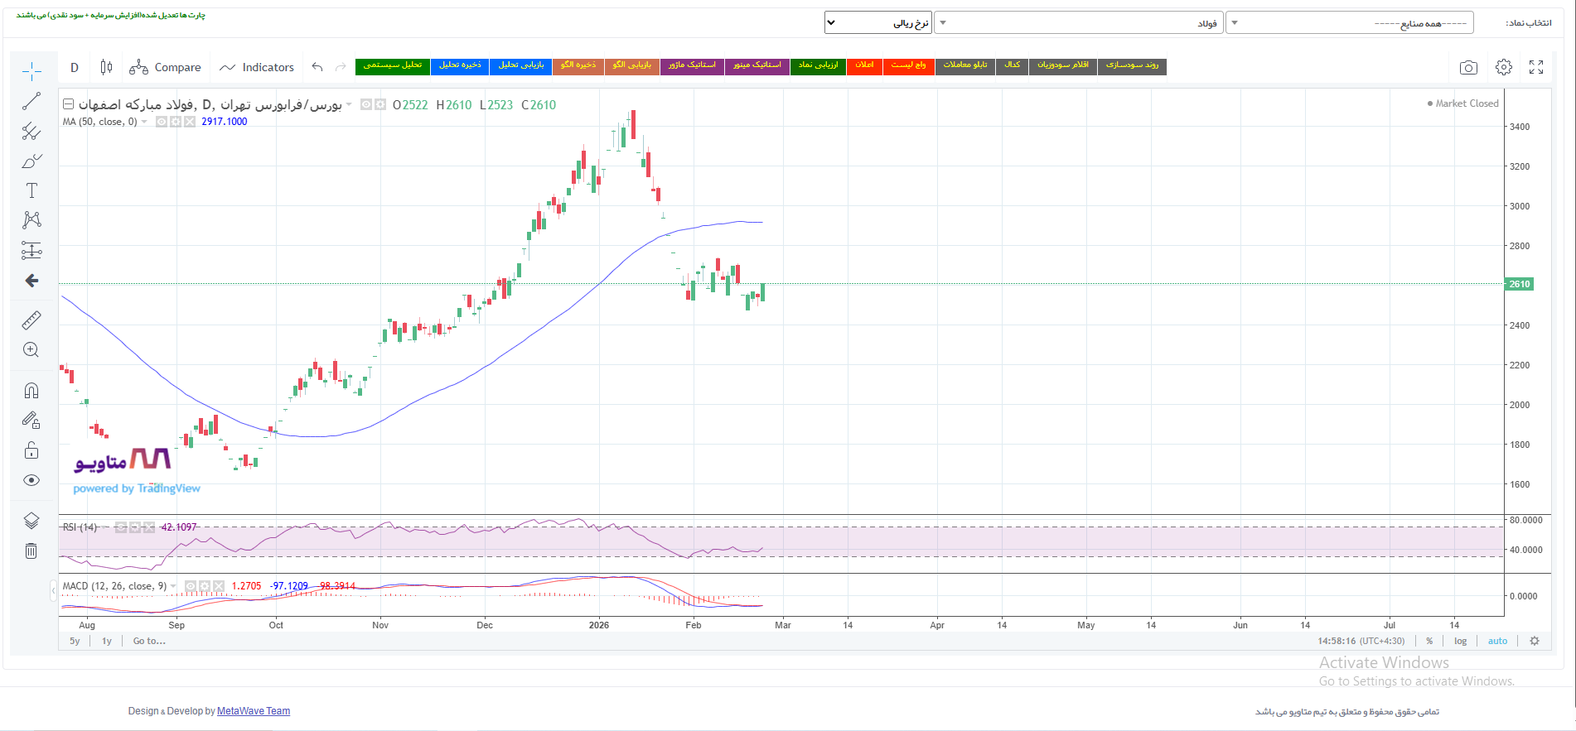This screenshot has height=731, width=1576.
Task: Open time axis settings gear
Action: (x=1535, y=641)
